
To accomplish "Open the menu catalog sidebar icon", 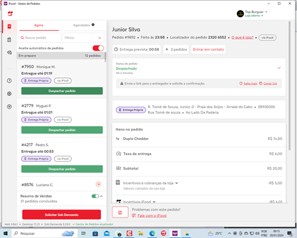I will 9,40.
